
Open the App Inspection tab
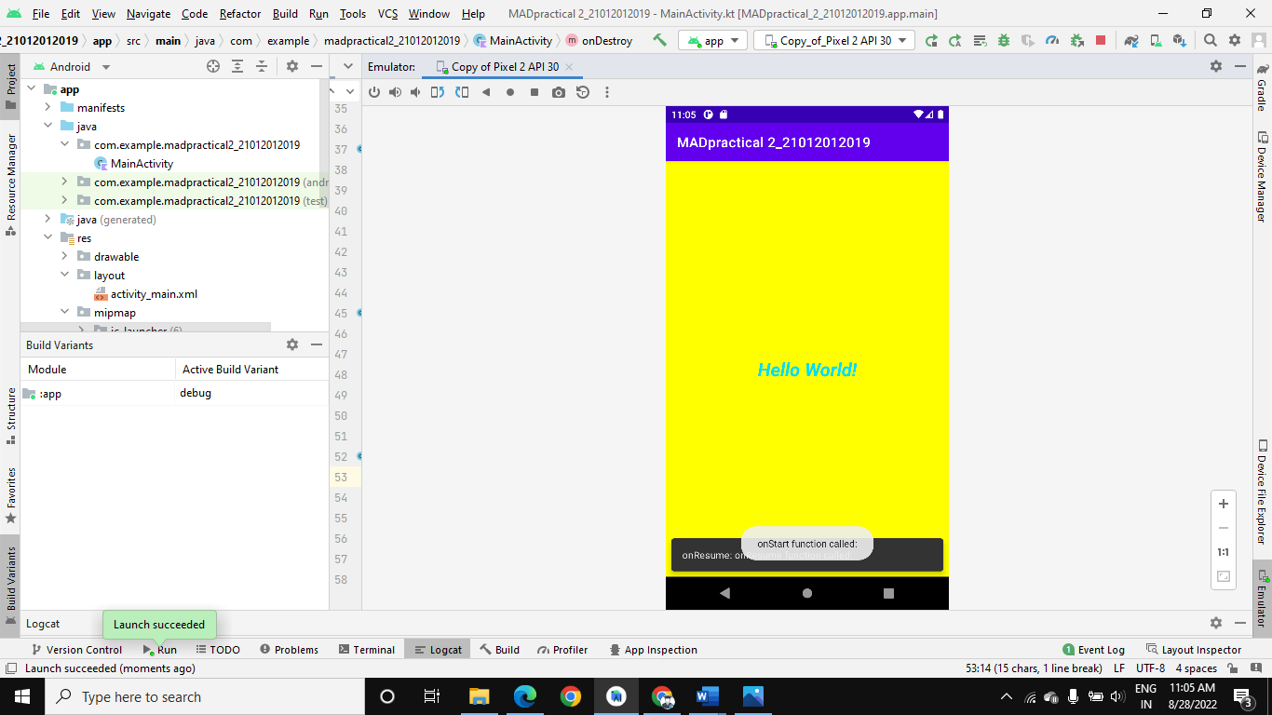[x=652, y=650]
